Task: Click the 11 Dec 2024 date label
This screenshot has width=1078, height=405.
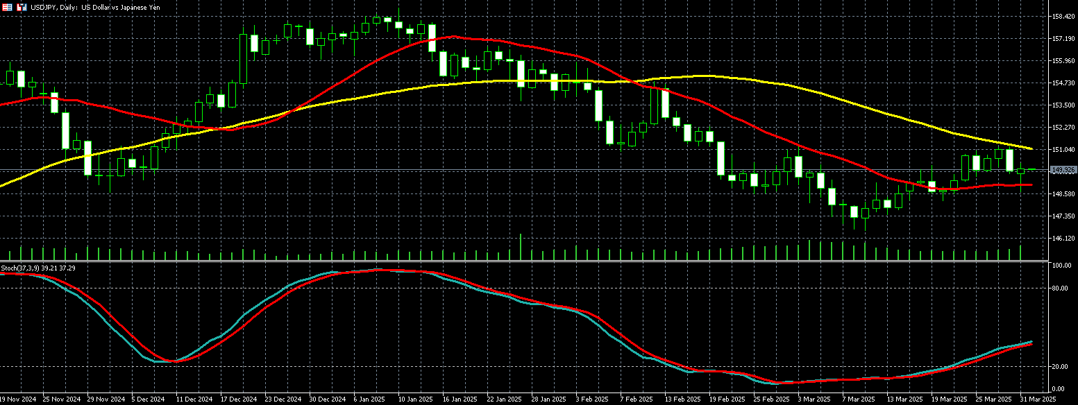Action: coord(194,399)
